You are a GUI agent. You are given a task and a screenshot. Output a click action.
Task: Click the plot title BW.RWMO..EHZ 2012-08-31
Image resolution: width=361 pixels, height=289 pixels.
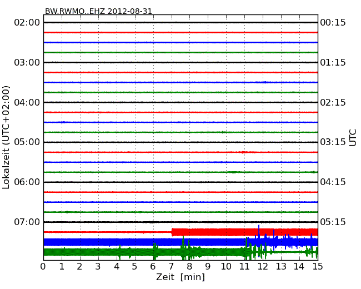pos(98,11)
